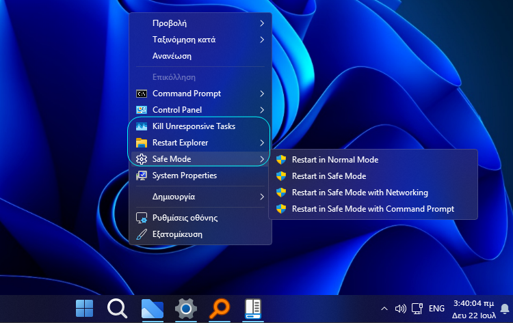Click the Safe Mode gear icon
The width and height of the screenshot is (513, 323).
click(142, 159)
